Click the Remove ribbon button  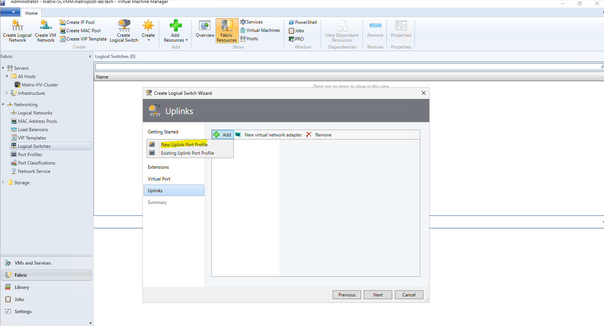click(x=375, y=30)
